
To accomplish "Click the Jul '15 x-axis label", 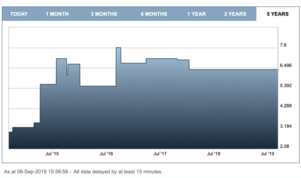I will (52, 154).
